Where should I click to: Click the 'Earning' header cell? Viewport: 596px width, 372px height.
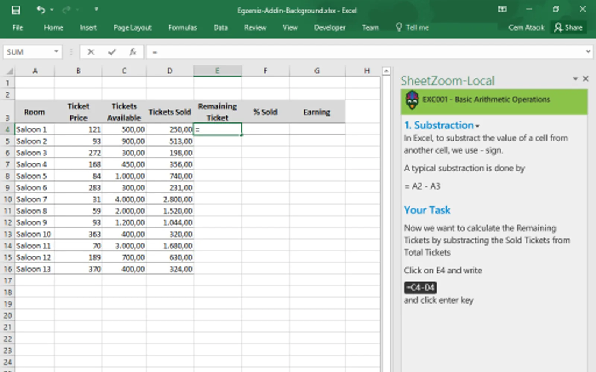(x=317, y=112)
